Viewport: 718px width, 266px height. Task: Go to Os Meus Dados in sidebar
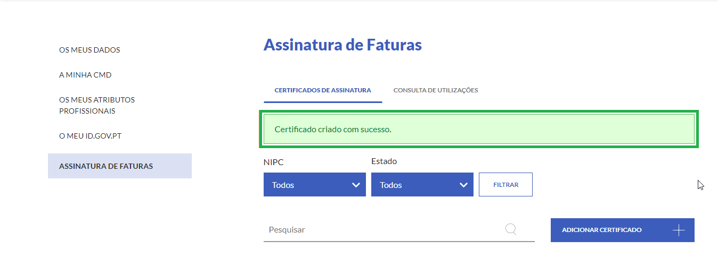pyautogui.click(x=89, y=50)
